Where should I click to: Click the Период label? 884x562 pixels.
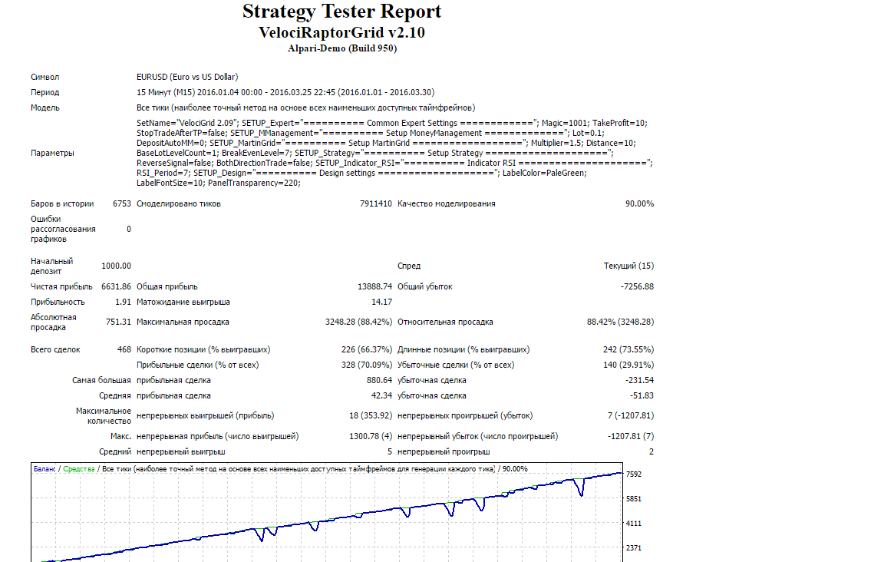[x=45, y=93]
